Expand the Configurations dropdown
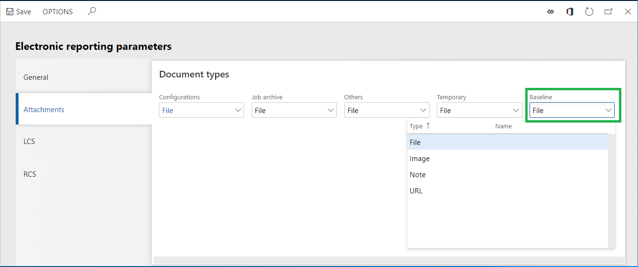The image size is (638, 267). pyautogui.click(x=238, y=110)
